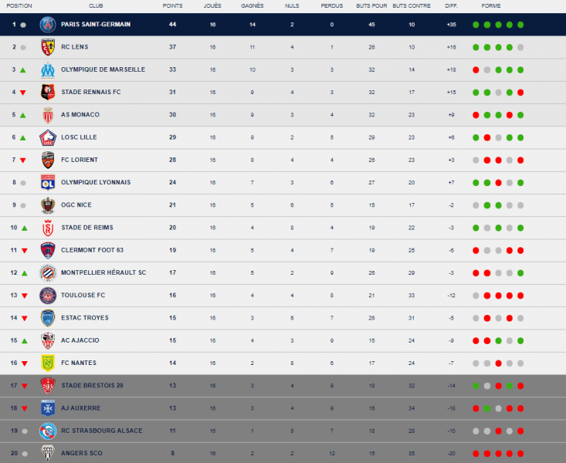
Task: Click the FC Nantes yellow crest
Action: click(x=48, y=363)
